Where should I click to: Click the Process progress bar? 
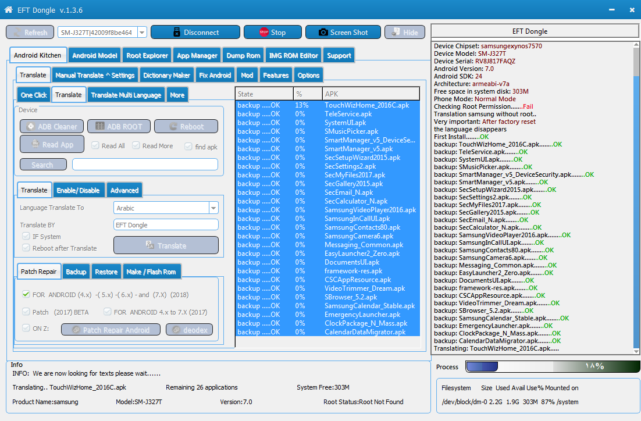point(553,366)
